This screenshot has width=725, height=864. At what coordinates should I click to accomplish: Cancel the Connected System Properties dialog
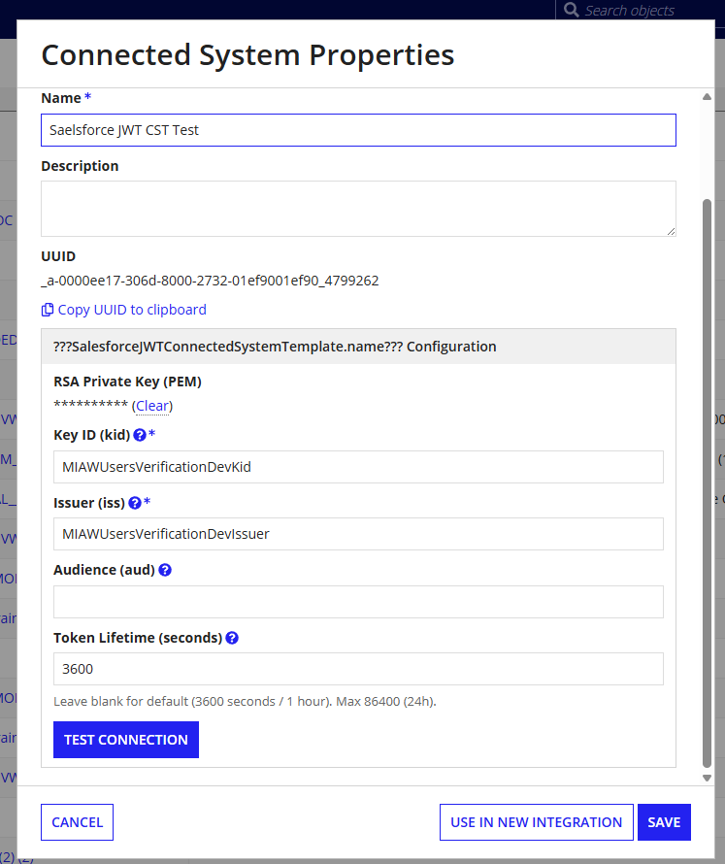coord(77,822)
